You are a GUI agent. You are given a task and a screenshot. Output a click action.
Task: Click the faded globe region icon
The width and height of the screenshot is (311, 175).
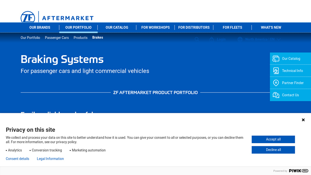pyautogui.click(x=240, y=39)
